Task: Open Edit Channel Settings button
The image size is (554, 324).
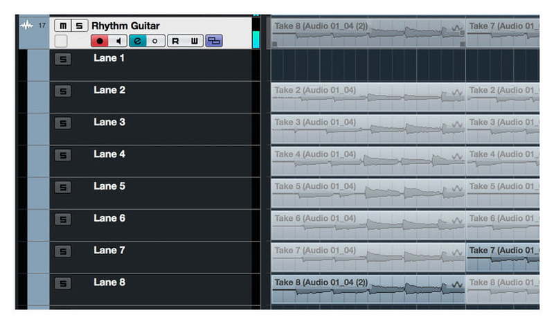Action: point(137,41)
